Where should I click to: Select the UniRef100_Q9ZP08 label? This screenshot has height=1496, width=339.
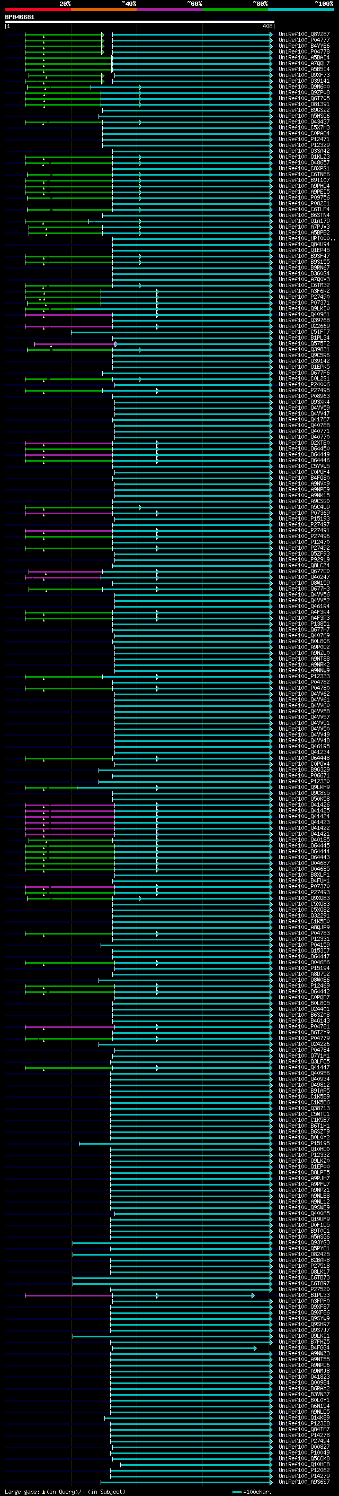pos(304,92)
